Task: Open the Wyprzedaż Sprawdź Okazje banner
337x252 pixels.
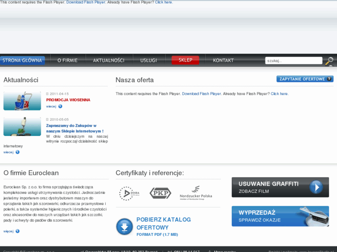Action: coord(280,216)
